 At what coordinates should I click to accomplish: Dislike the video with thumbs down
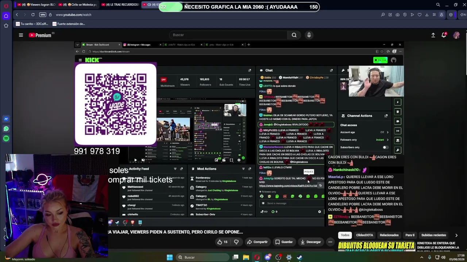[236, 242]
